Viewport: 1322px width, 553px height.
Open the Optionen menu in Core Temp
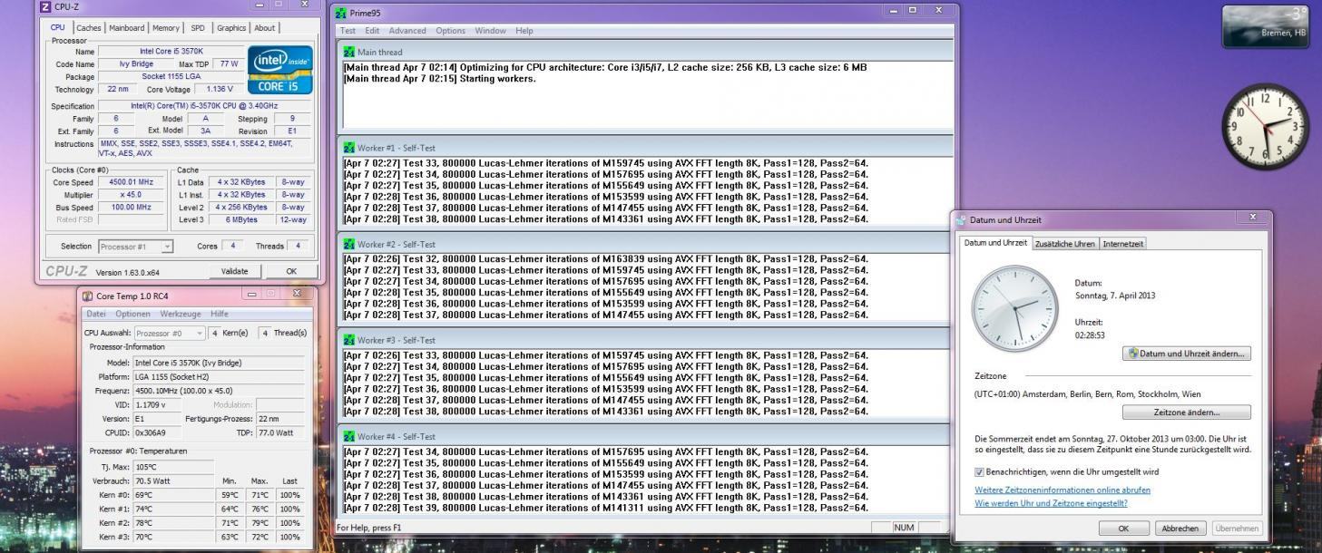pos(132,314)
